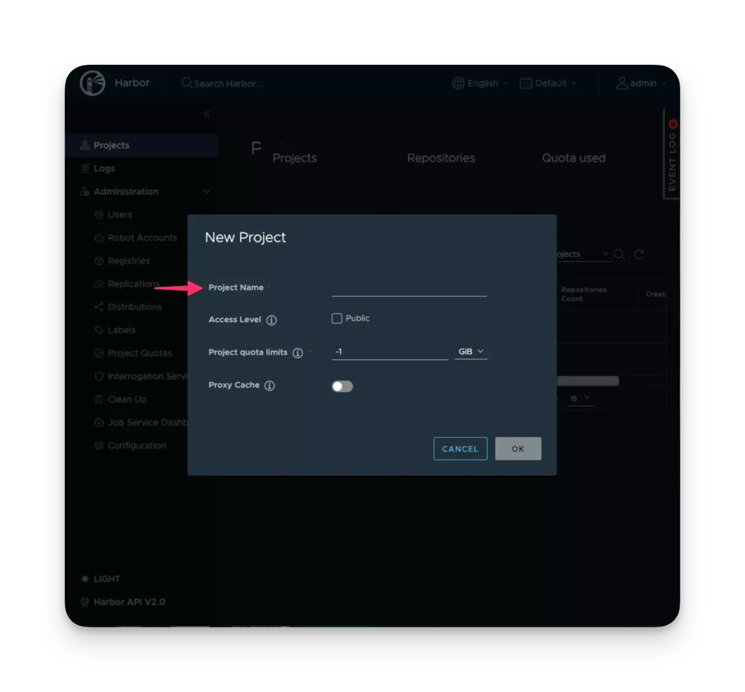Open the Project quota limits info icon
This screenshot has width=745, height=692.
tap(296, 351)
